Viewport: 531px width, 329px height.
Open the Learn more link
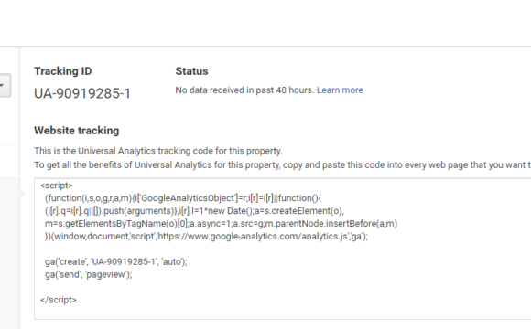tap(340, 90)
